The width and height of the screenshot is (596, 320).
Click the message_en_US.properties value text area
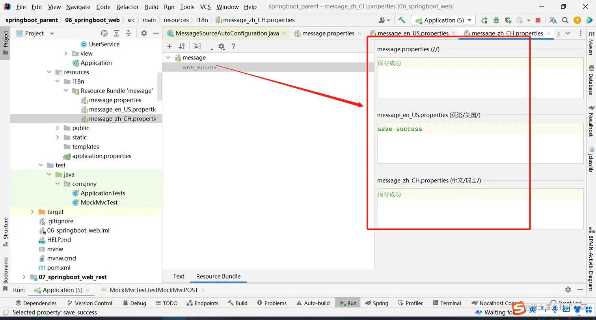tap(480, 143)
